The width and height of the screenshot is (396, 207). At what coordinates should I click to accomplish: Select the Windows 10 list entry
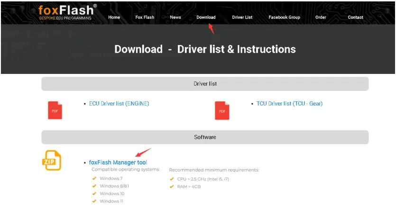pos(112,193)
